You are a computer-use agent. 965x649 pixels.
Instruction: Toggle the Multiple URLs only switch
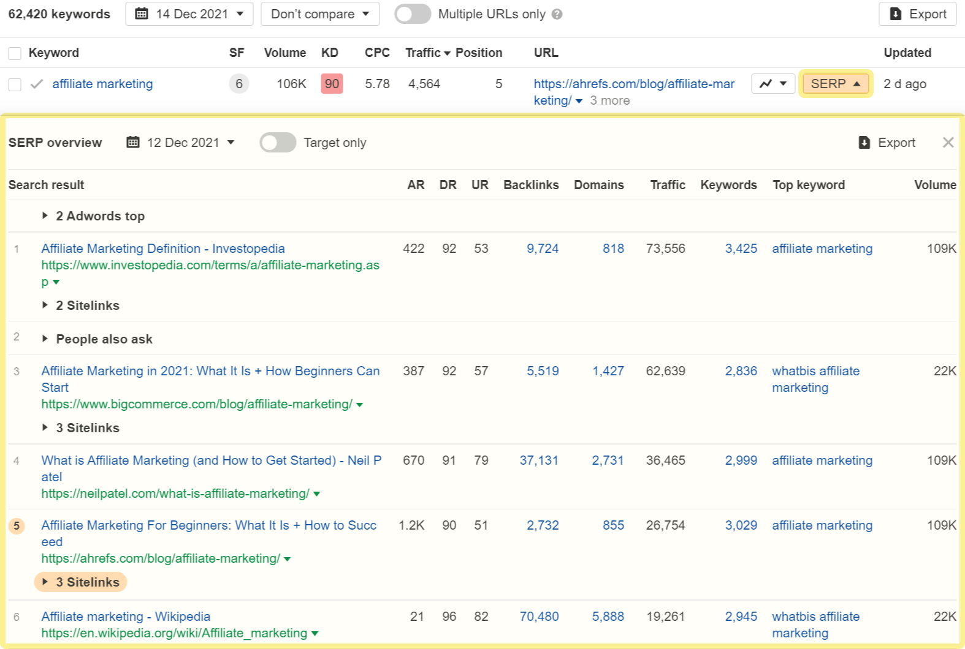pyautogui.click(x=413, y=14)
